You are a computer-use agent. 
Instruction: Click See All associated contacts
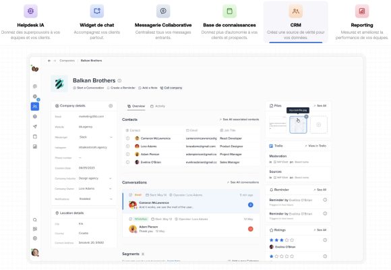pyautogui.click(x=239, y=119)
